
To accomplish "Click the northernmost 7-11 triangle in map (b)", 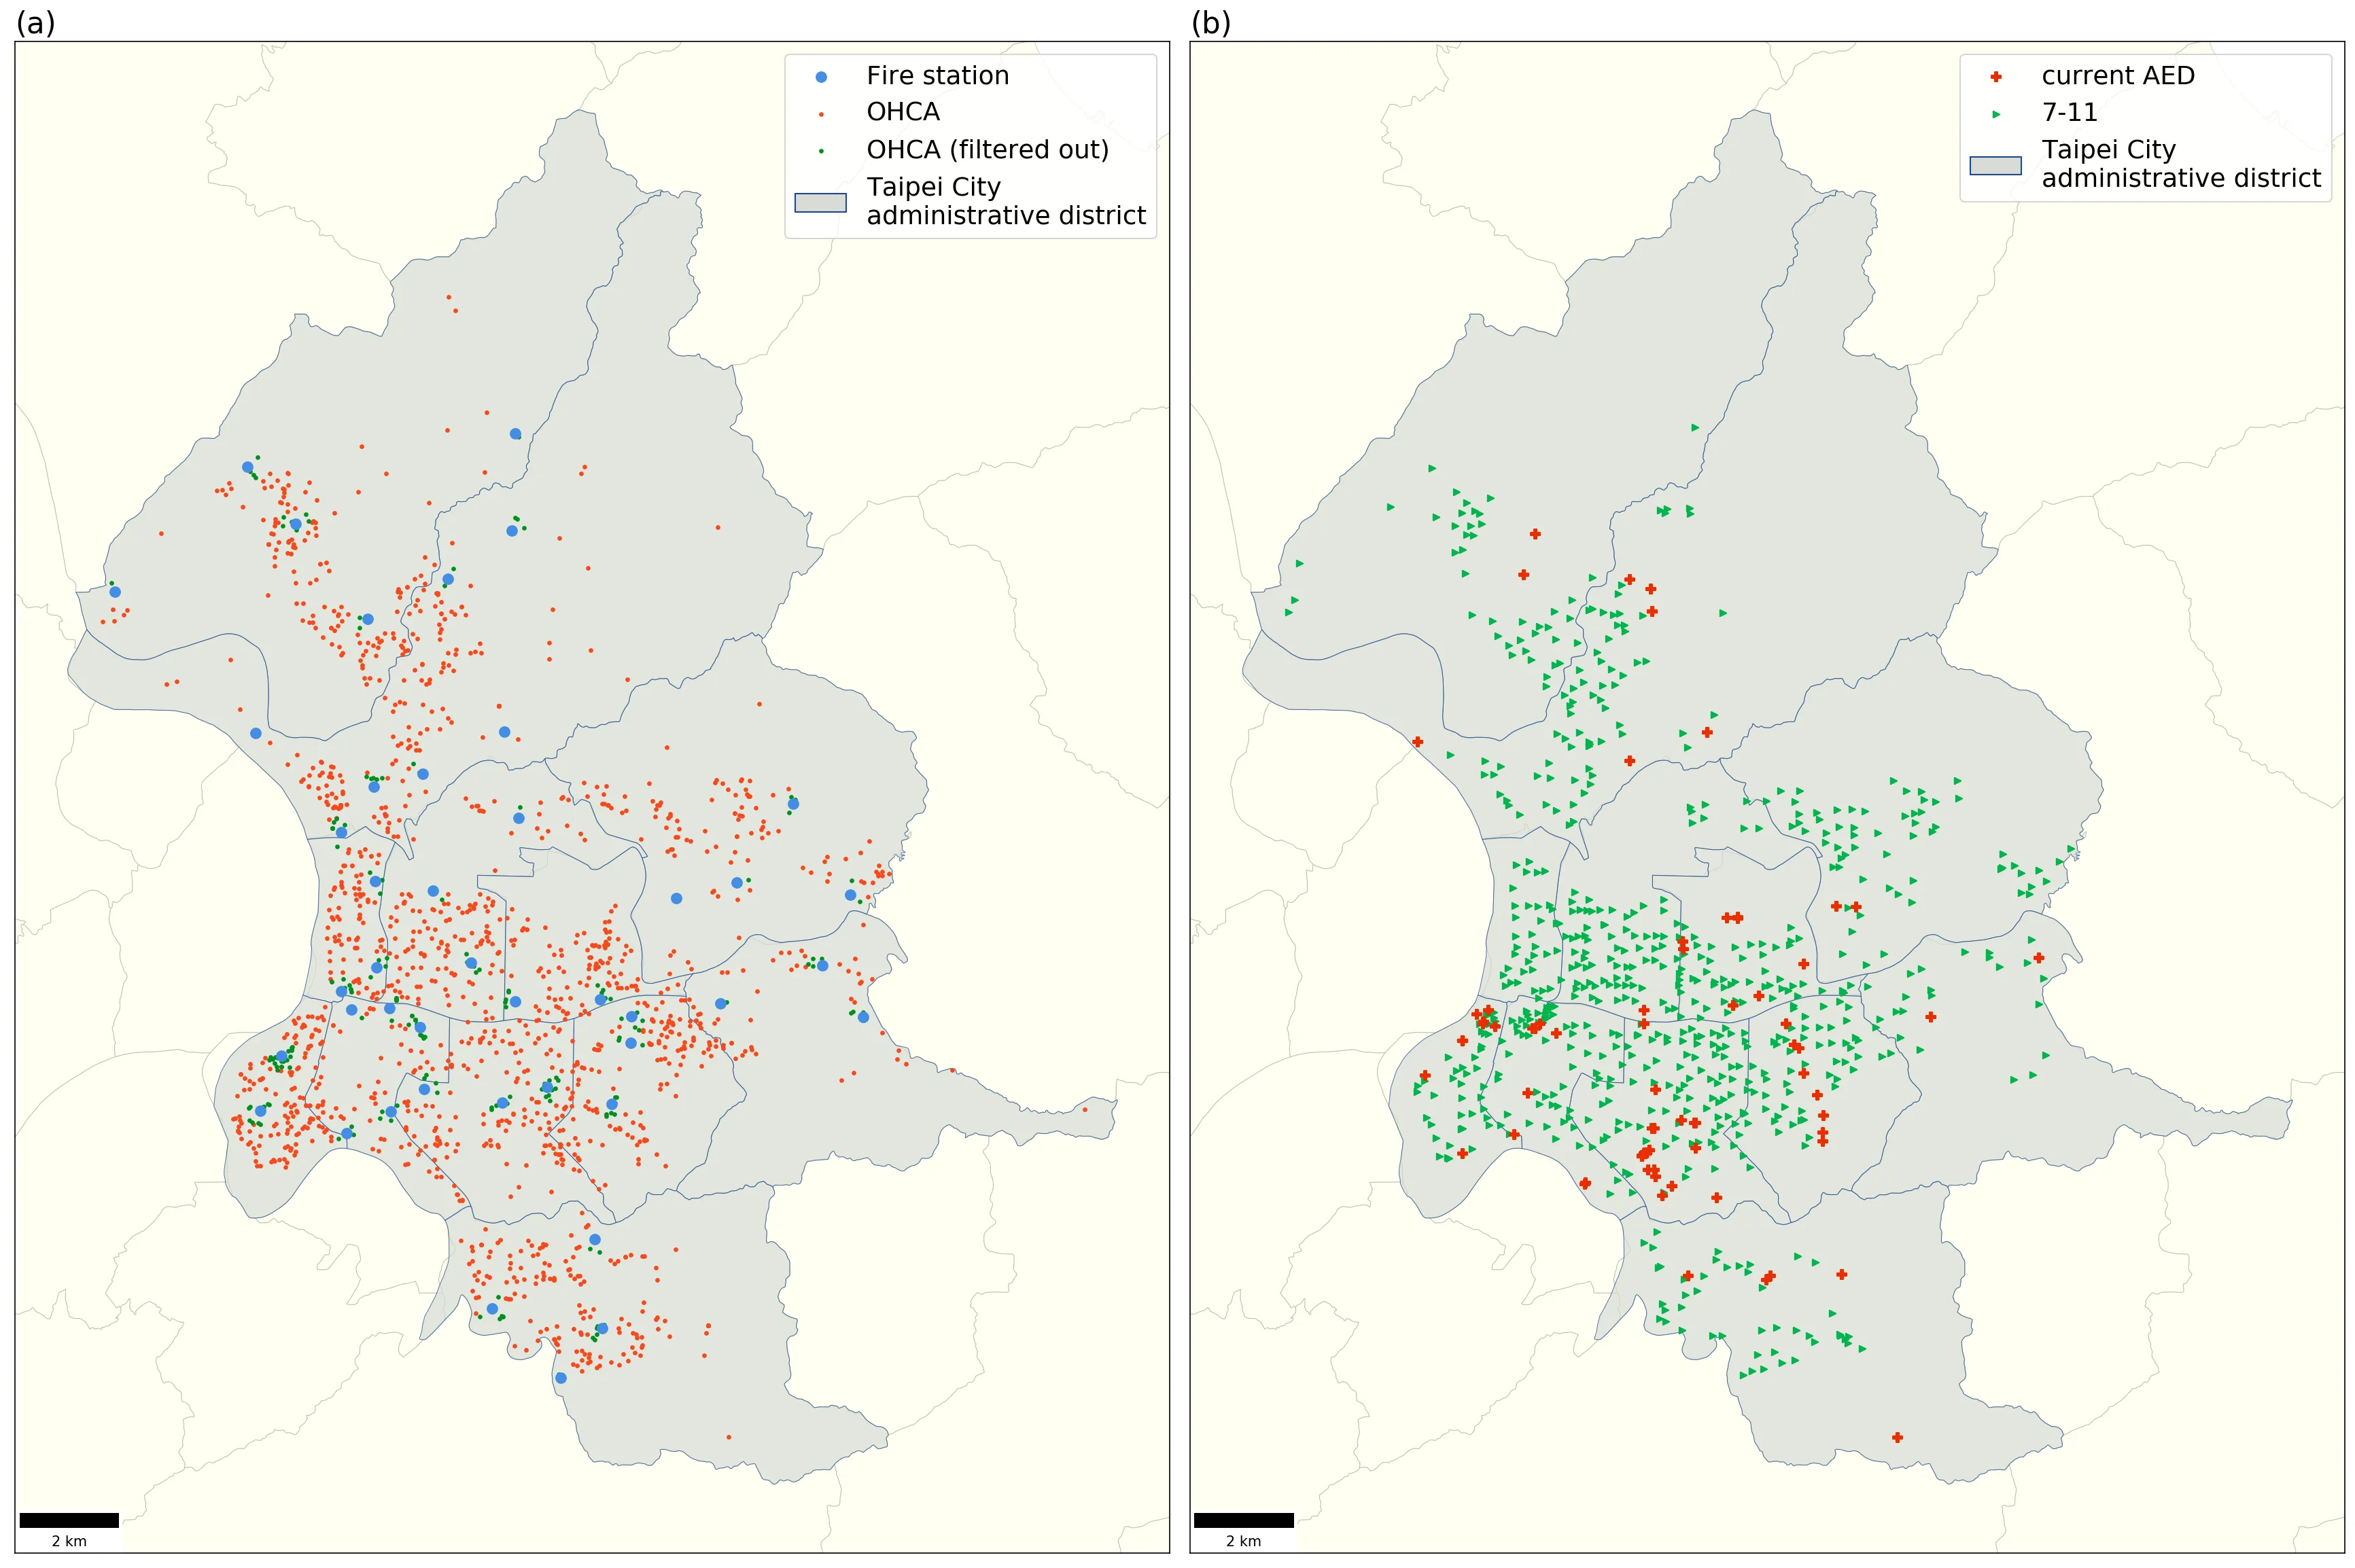I will pyautogui.click(x=1695, y=428).
